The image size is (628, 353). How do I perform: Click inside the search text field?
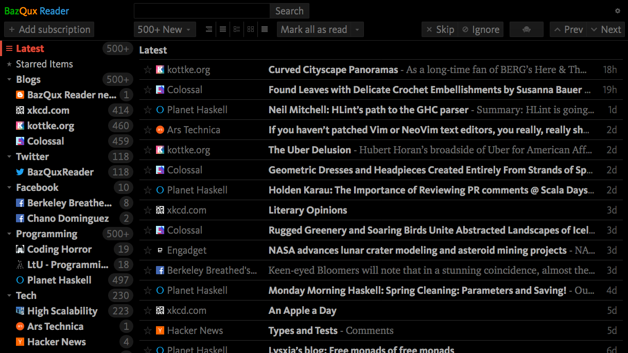coord(201,10)
